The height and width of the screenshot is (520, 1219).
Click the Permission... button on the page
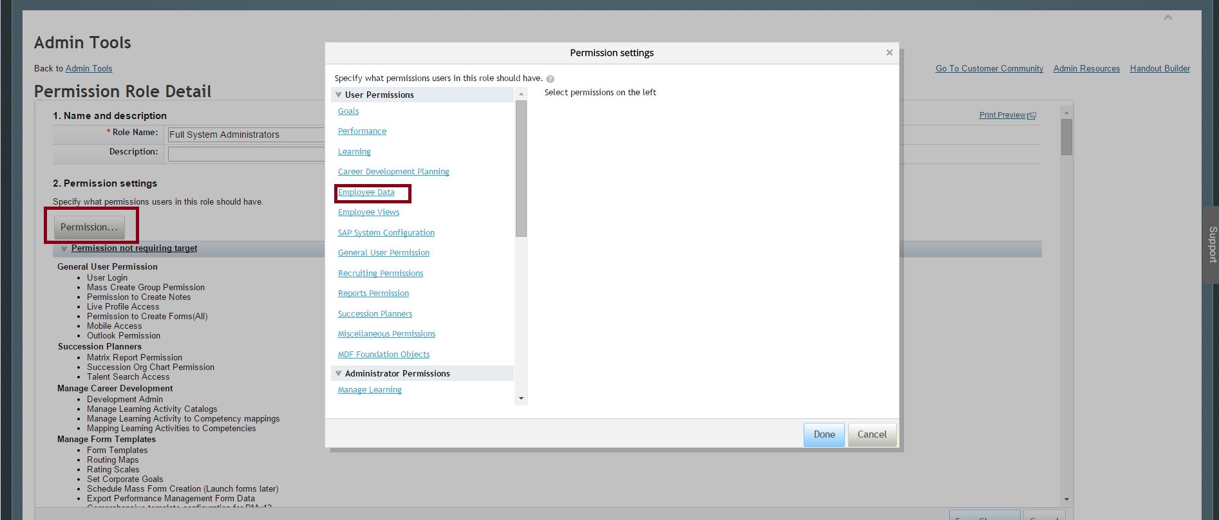[89, 227]
